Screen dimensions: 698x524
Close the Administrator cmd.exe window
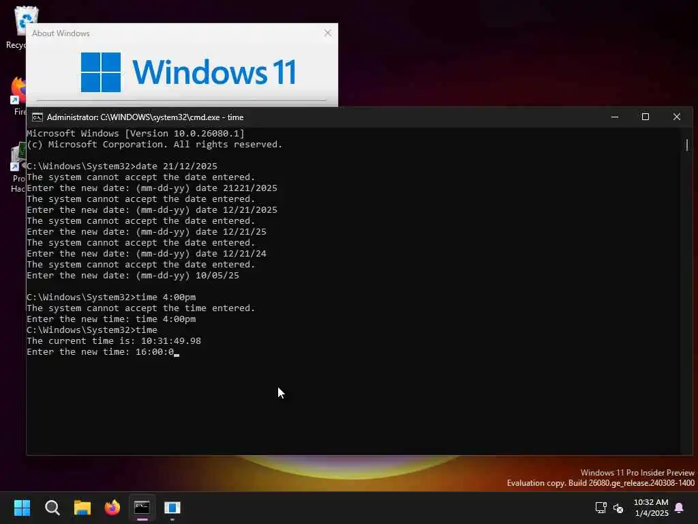(677, 117)
